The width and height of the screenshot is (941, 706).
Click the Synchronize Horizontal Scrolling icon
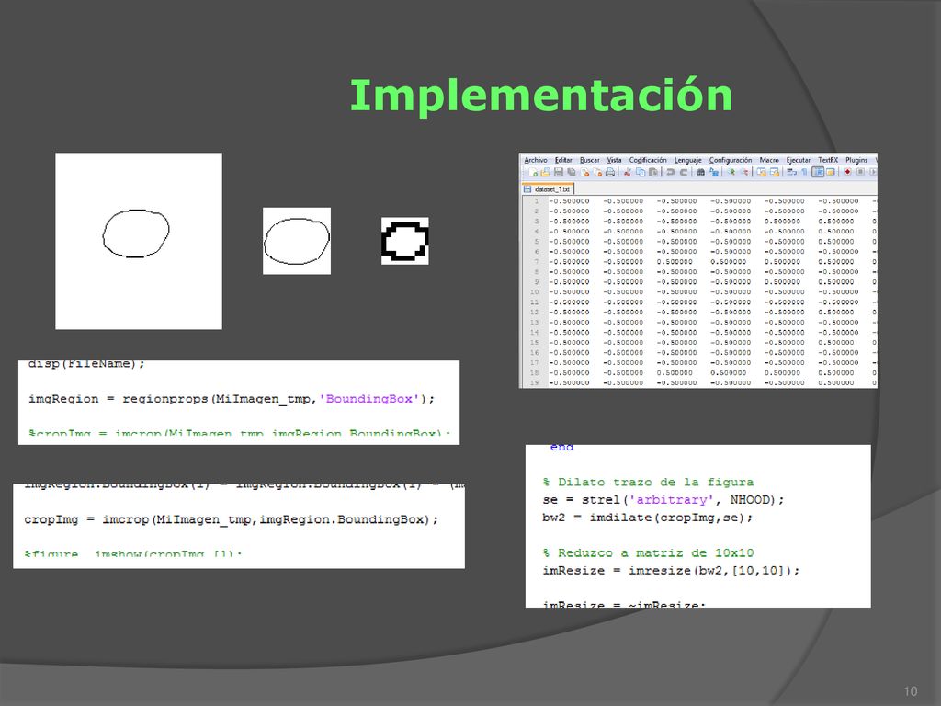click(774, 172)
